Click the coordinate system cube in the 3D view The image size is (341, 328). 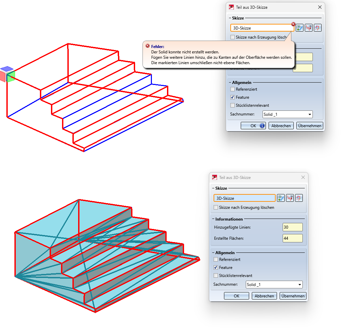(8, 74)
